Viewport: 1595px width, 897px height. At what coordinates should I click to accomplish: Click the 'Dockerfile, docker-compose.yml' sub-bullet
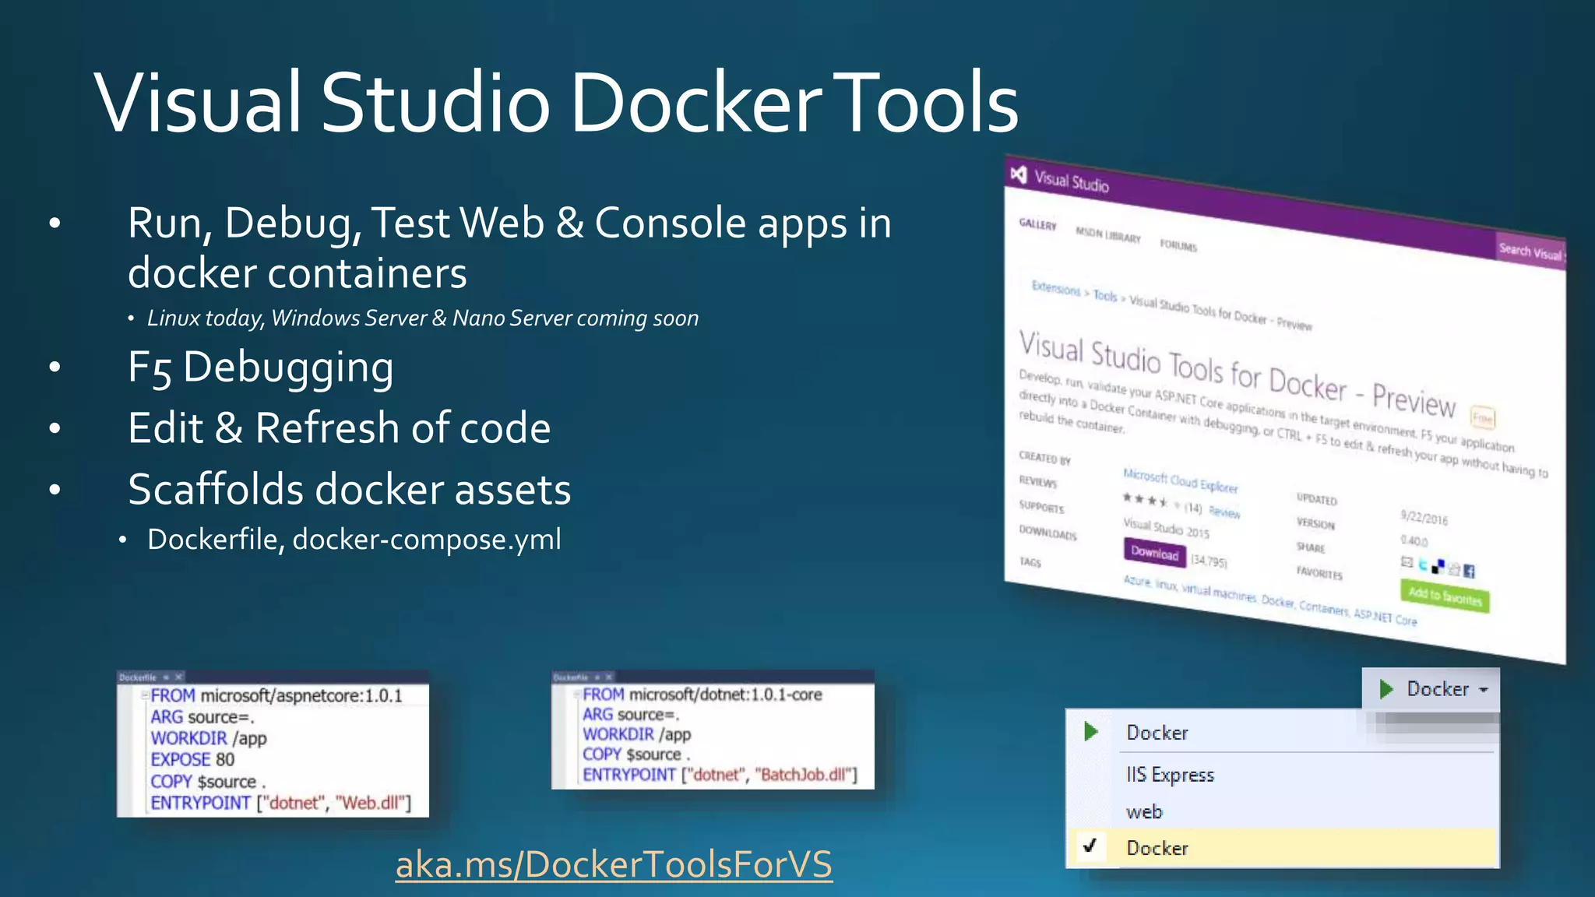354,539
